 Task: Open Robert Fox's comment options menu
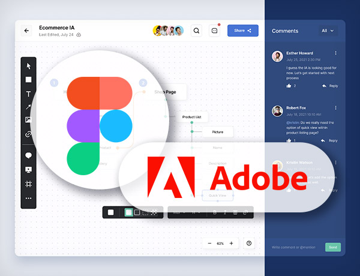(335, 107)
